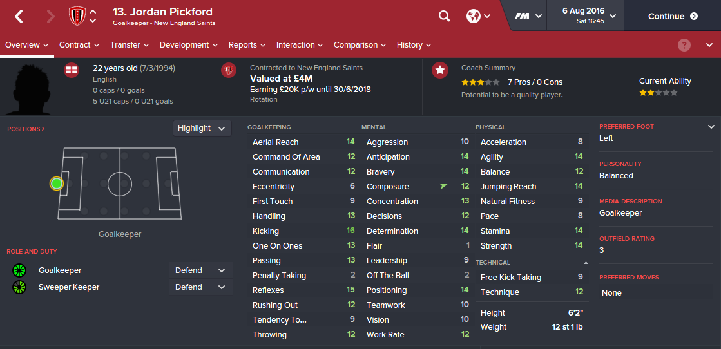Click the back navigation arrow

point(19,17)
